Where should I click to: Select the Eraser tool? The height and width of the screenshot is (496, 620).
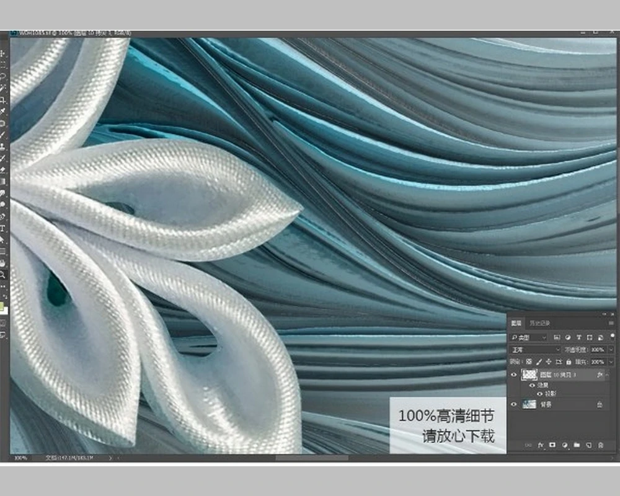pyautogui.click(x=3, y=170)
